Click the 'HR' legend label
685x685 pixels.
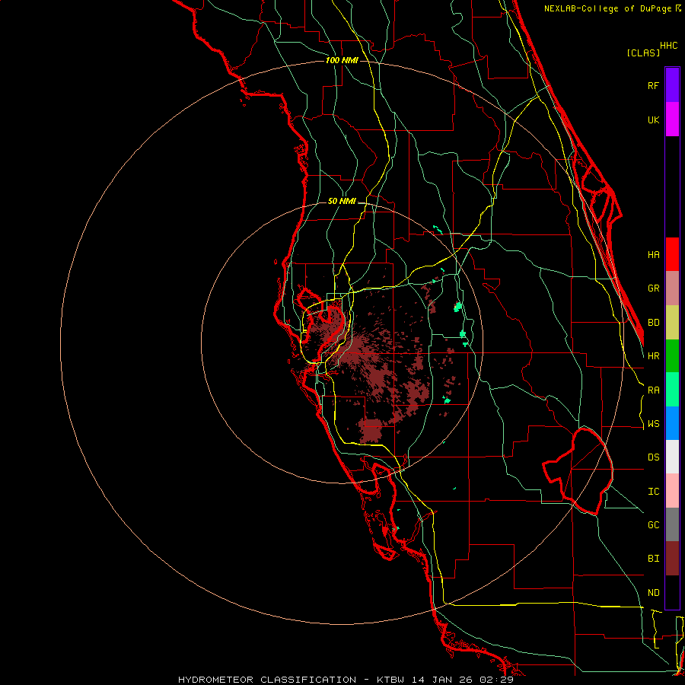(653, 356)
